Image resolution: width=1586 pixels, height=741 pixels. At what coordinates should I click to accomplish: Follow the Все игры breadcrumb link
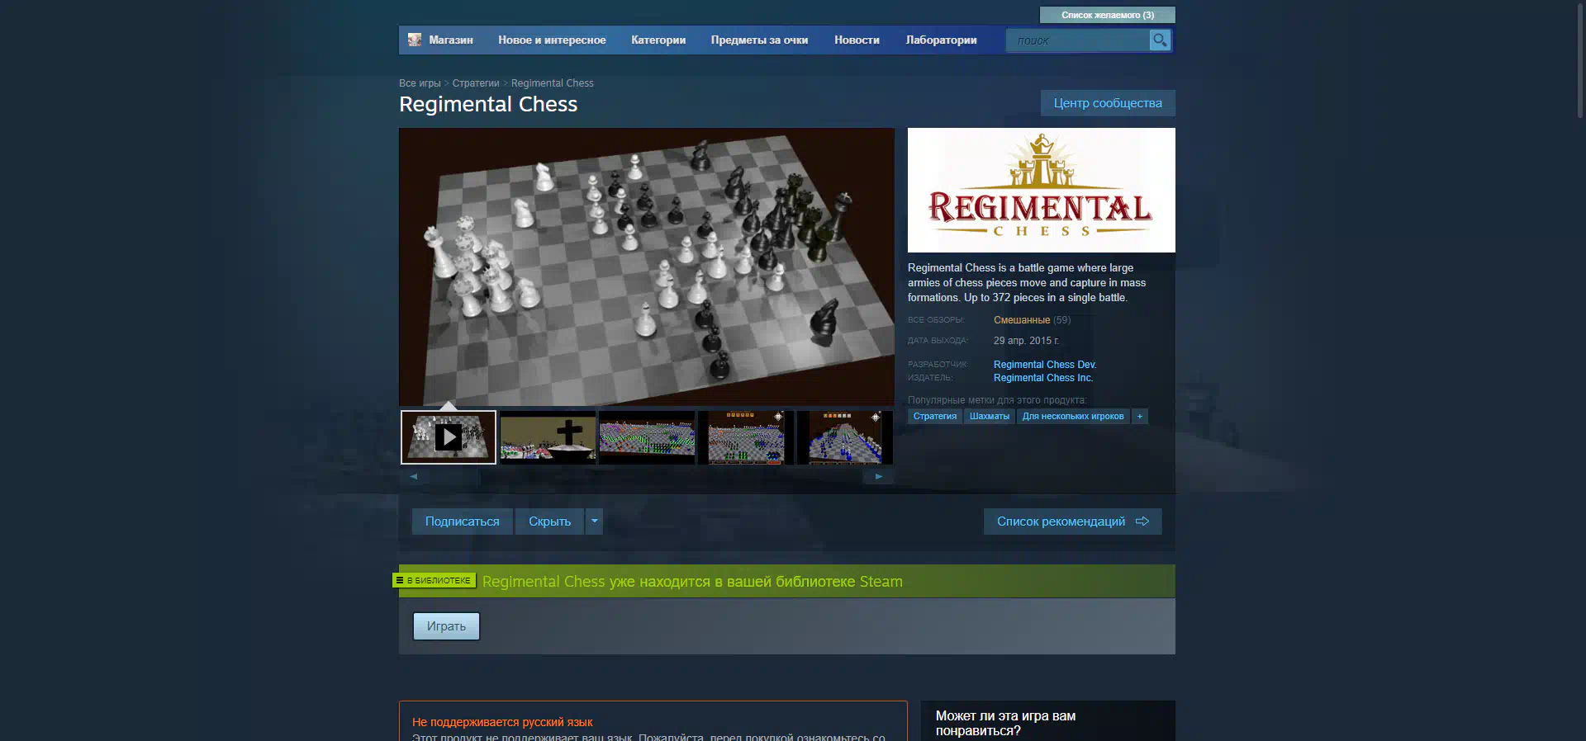[420, 83]
